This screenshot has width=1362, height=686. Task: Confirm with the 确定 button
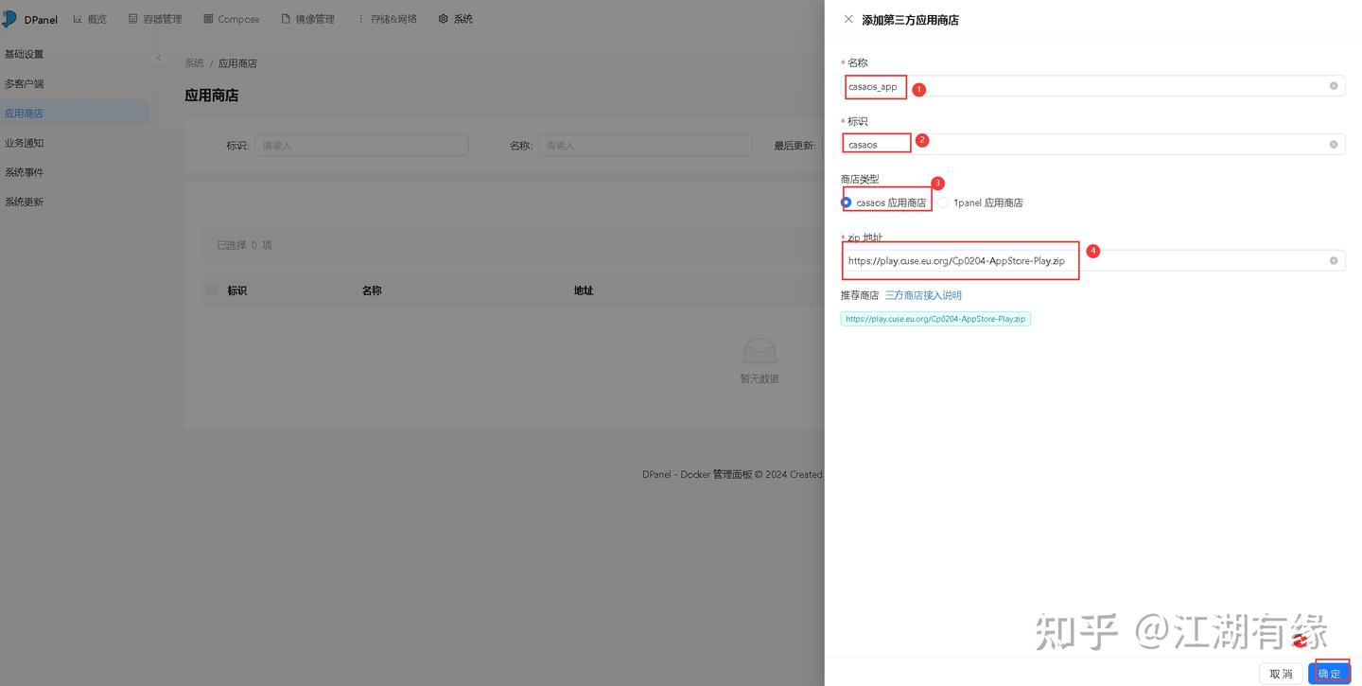[x=1329, y=673]
